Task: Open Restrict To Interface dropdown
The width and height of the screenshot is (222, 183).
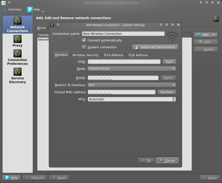Action: (132, 85)
